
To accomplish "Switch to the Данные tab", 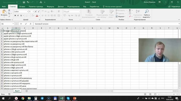I will pyautogui.click(x=61, y=6).
